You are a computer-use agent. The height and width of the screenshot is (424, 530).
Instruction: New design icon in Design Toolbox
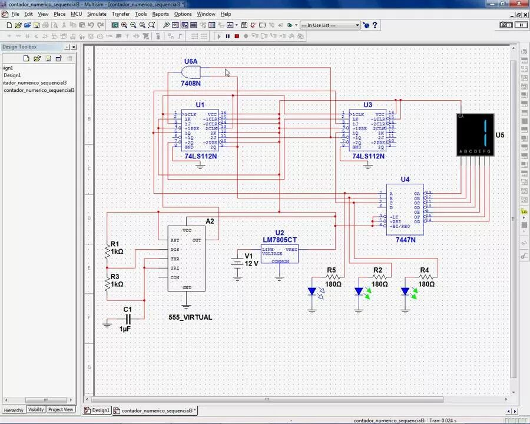(26, 58)
